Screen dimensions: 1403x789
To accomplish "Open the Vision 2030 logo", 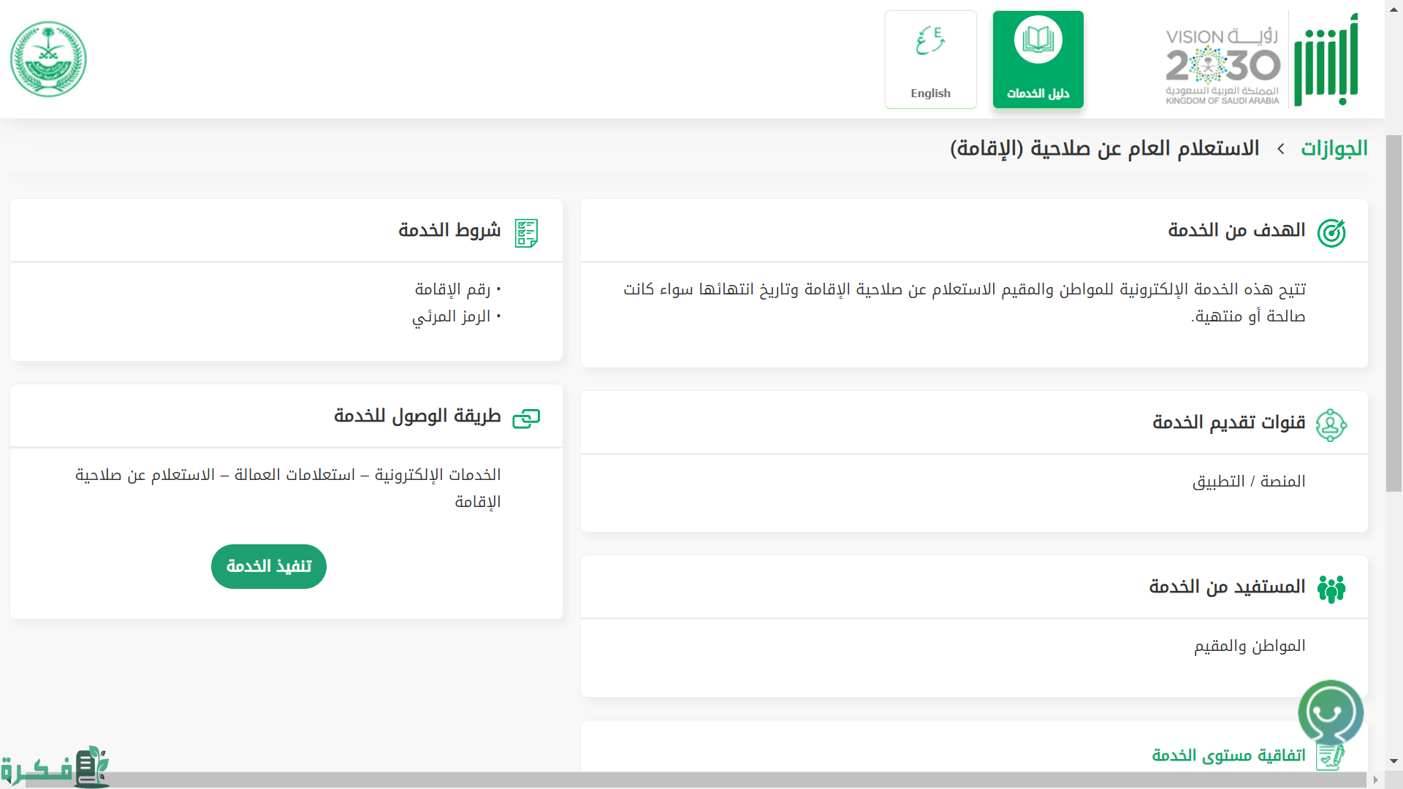I will coord(1223,66).
